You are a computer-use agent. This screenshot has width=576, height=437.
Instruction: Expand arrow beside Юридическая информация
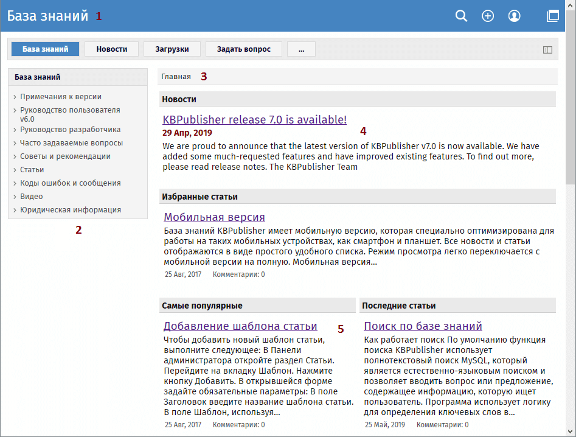coord(15,210)
